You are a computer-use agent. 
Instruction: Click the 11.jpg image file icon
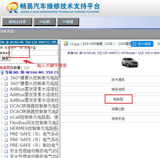[66, 44]
